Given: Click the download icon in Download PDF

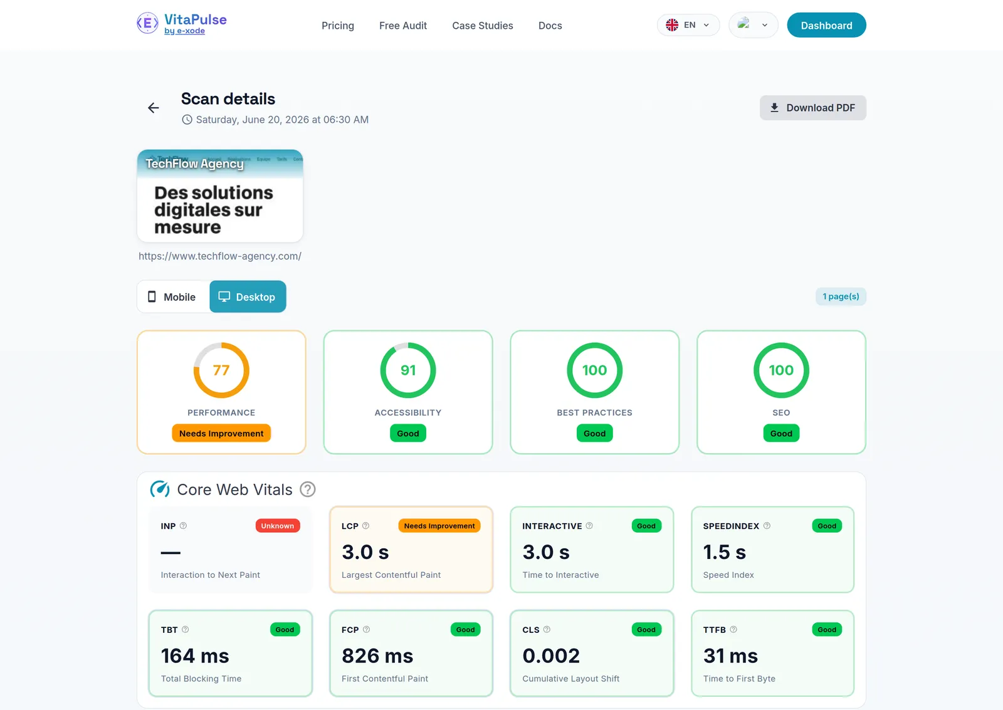Looking at the screenshot, I should tap(774, 108).
